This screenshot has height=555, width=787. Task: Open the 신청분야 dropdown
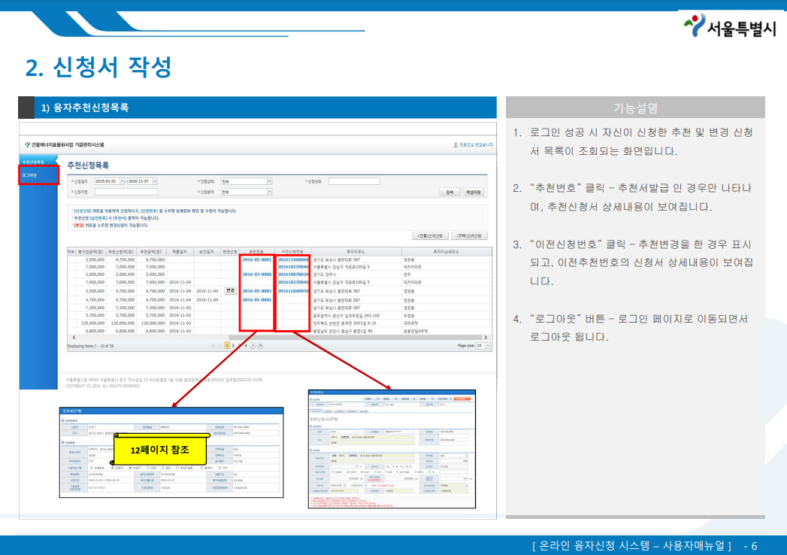(x=271, y=191)
